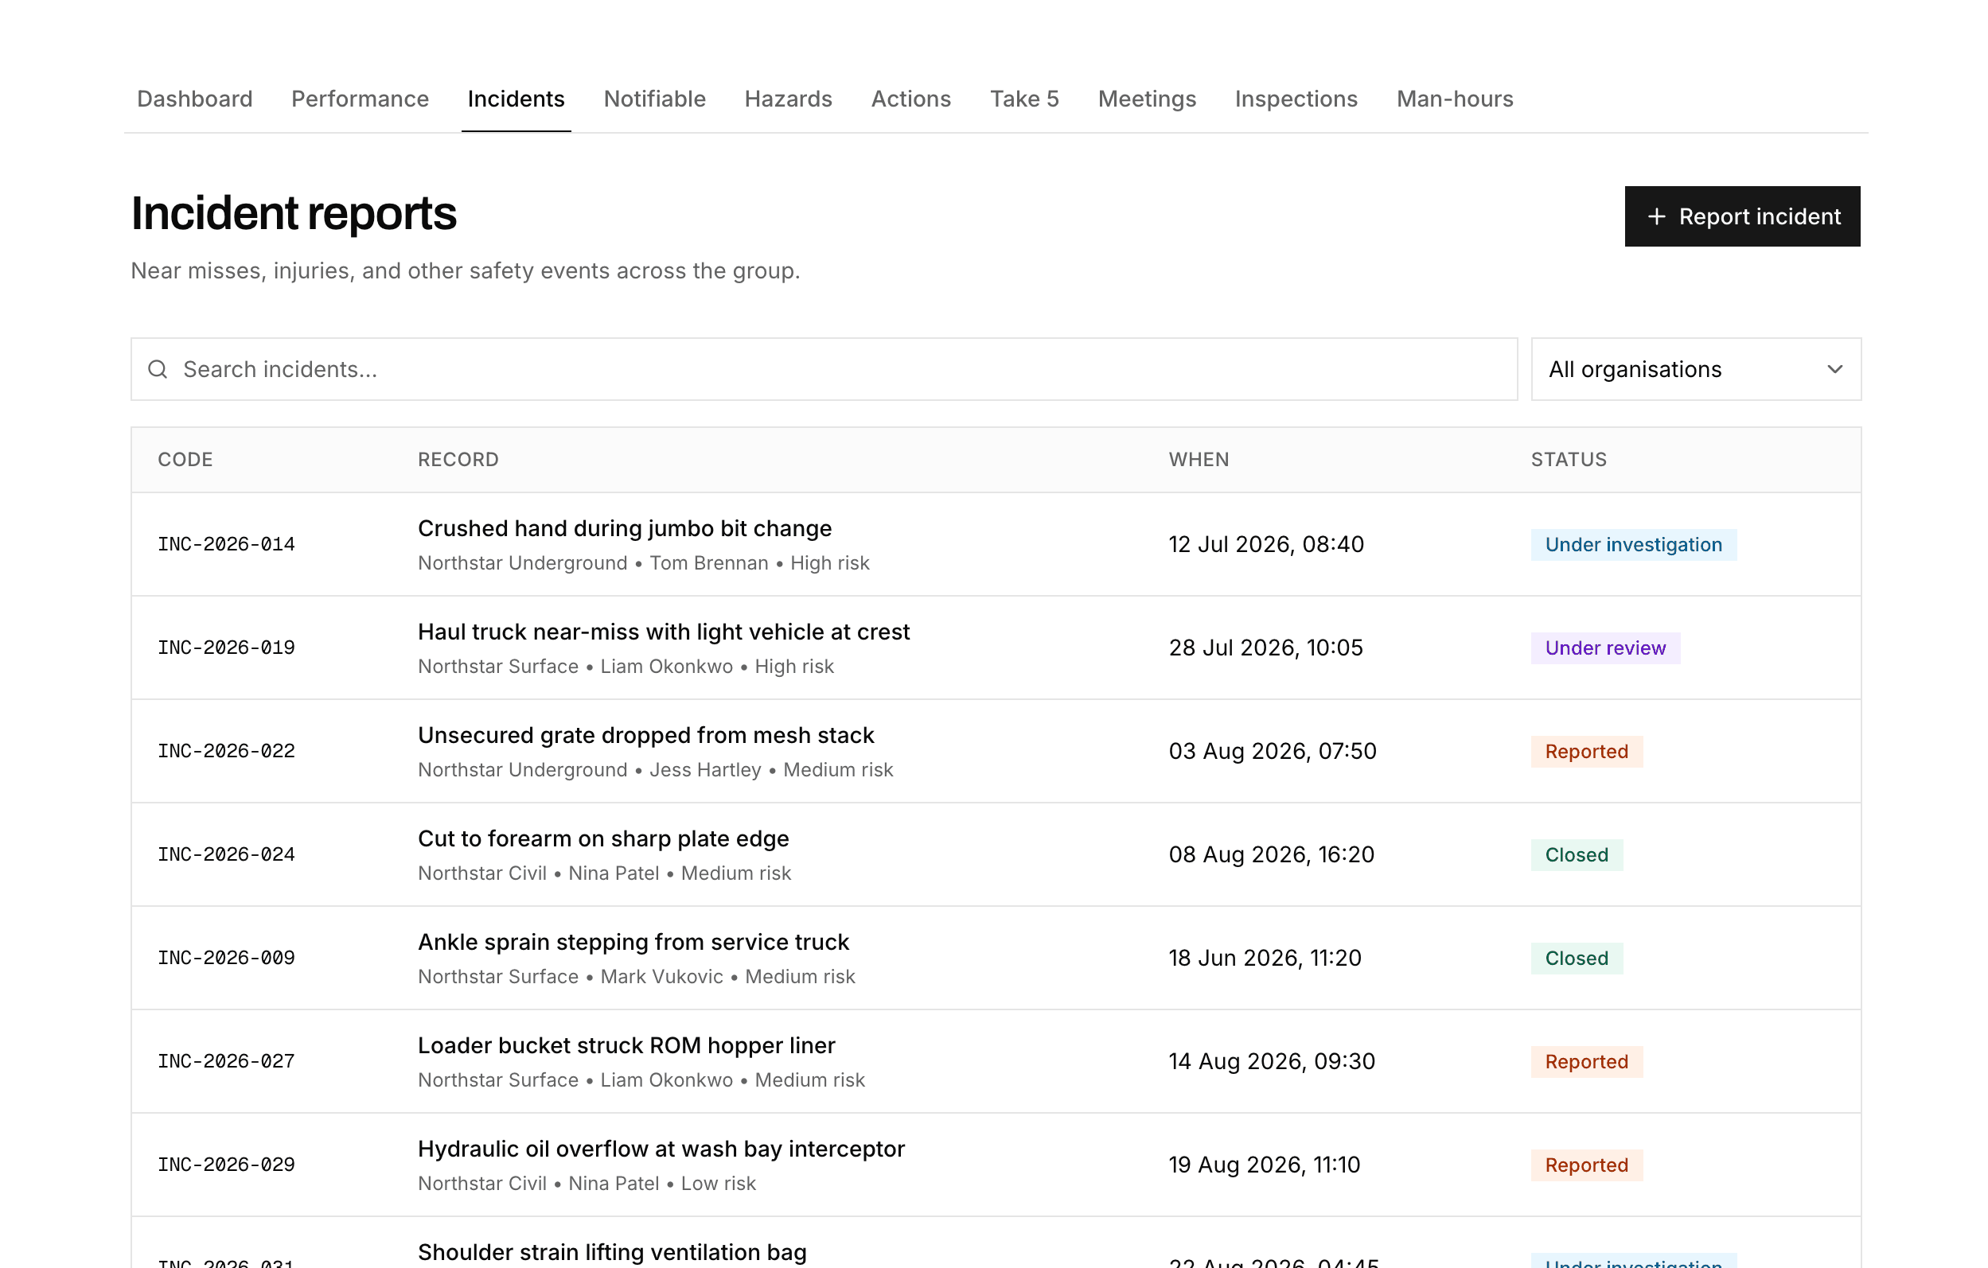The width and height of the screenshot is (1988, 1268).
Task: Open incident INC-2026-019
Action: [226, 648]
